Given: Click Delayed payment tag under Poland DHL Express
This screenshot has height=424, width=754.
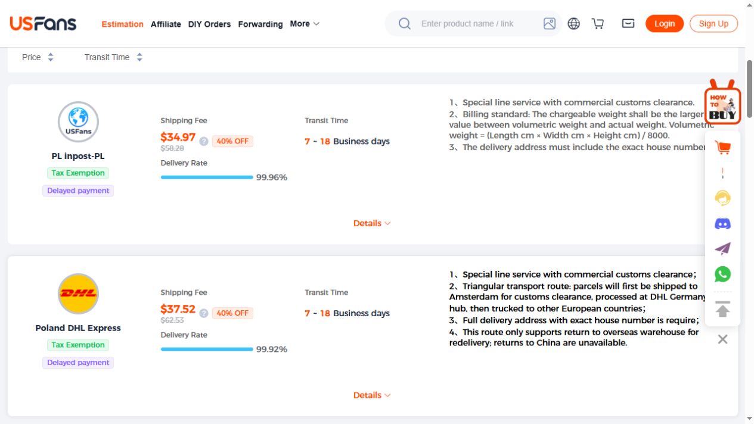Looking at the screenshot, I should tap(78, 363).
